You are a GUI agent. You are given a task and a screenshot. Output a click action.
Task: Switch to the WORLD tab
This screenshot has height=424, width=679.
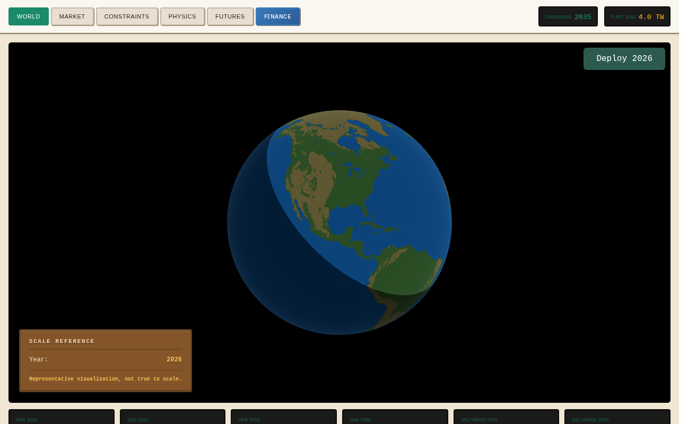point(29,16)
